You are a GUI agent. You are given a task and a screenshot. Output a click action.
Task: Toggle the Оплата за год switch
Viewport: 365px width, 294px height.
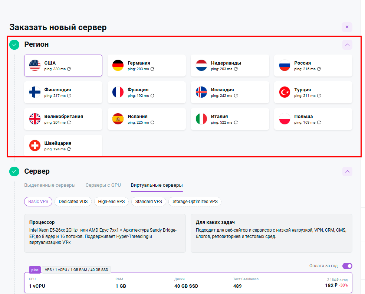[347, 266]
